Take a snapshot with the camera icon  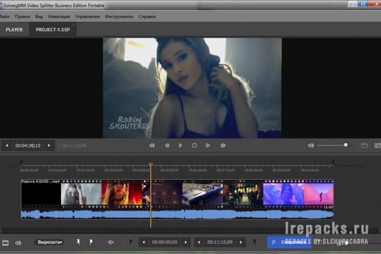[x=377, y=145]
